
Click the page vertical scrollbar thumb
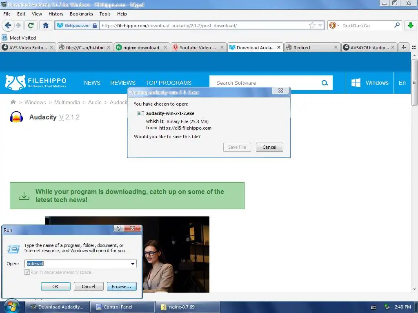[x=414, y=82]
